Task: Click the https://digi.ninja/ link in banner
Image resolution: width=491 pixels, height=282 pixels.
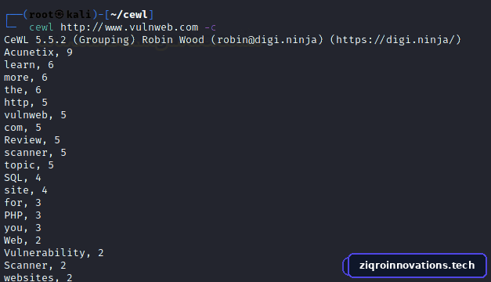Action: coord(395,40)
